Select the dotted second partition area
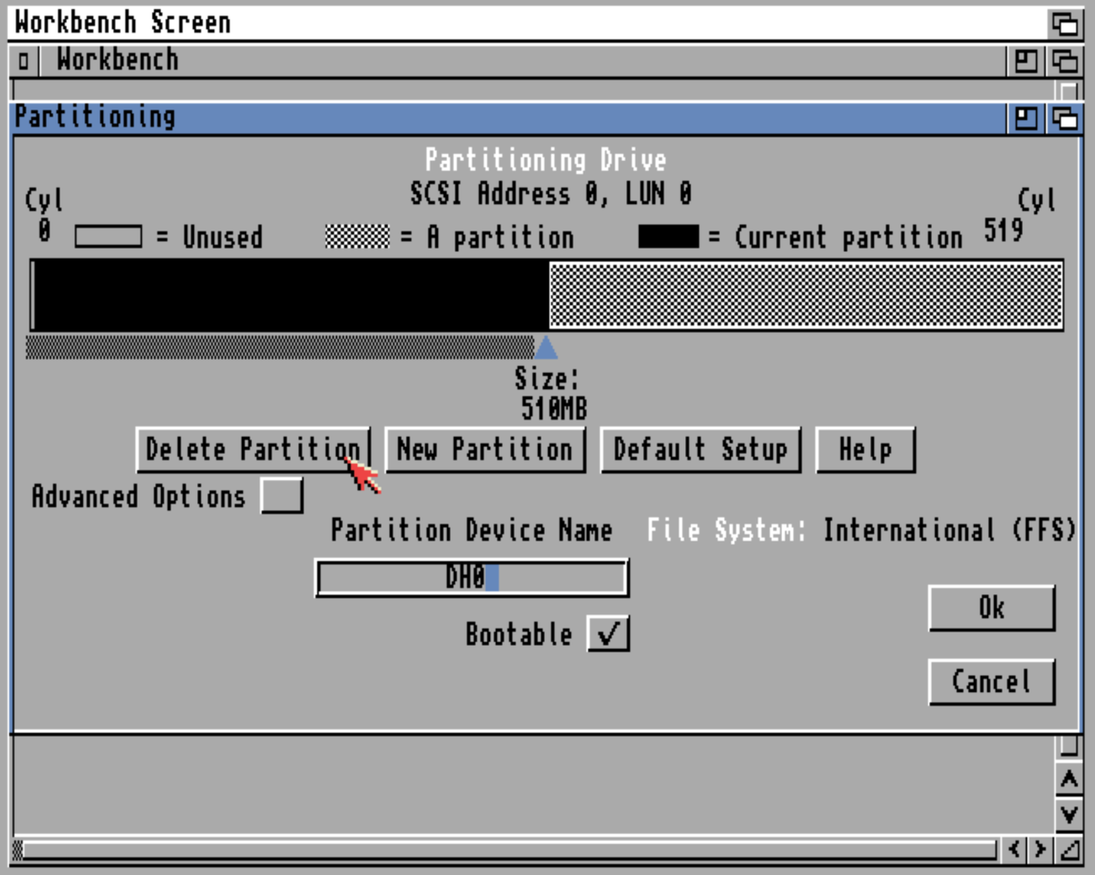Image resolution: width=1095 pixels, height=875 pixels. coord(806,294)
